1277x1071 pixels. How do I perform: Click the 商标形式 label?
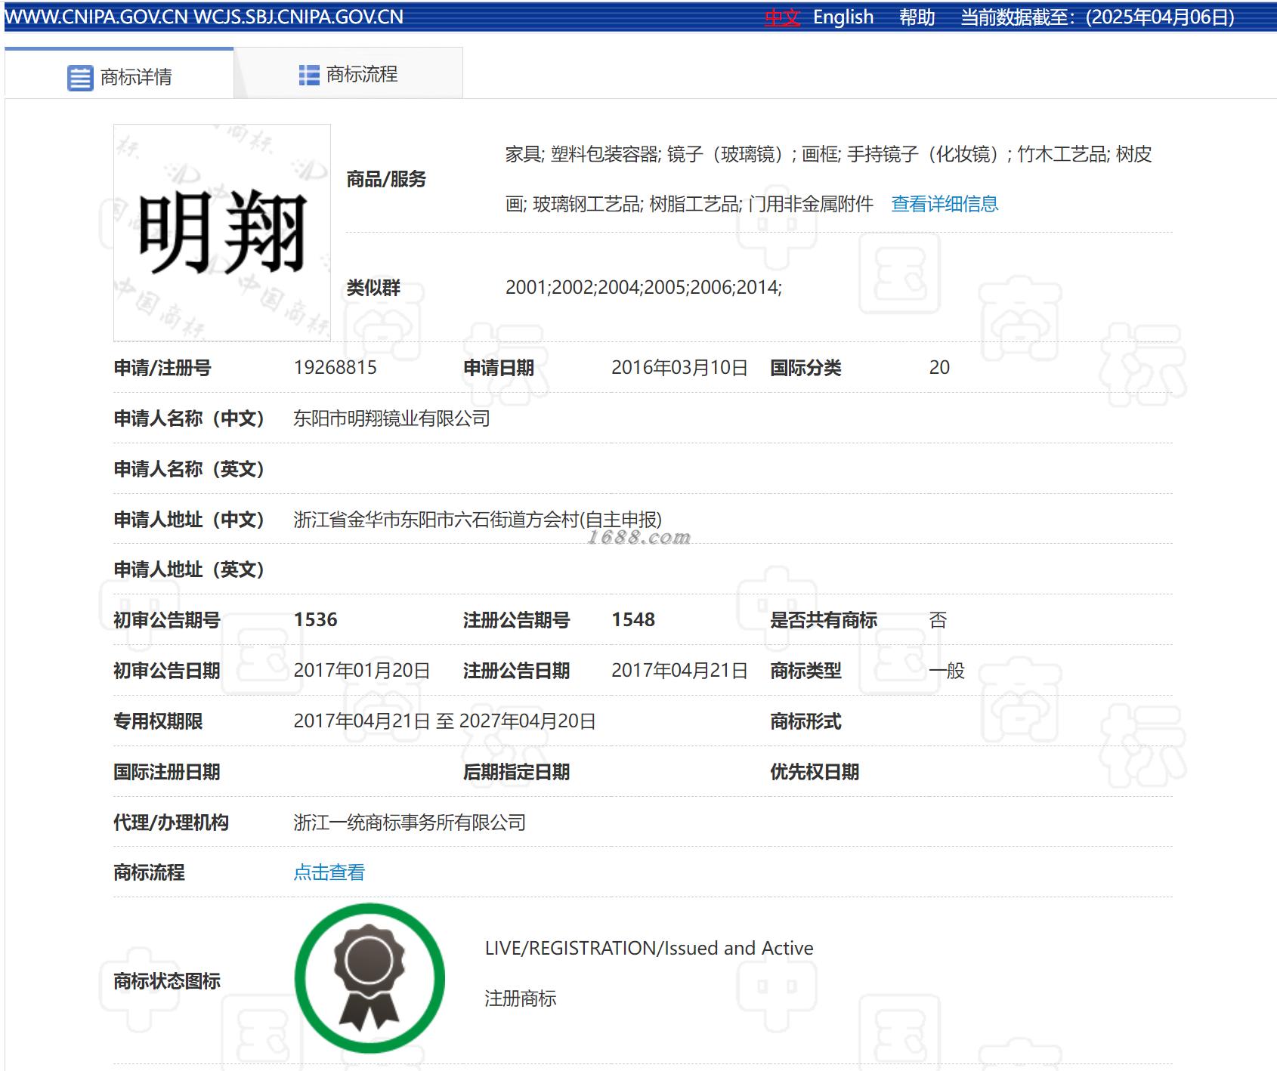(805, 721)
